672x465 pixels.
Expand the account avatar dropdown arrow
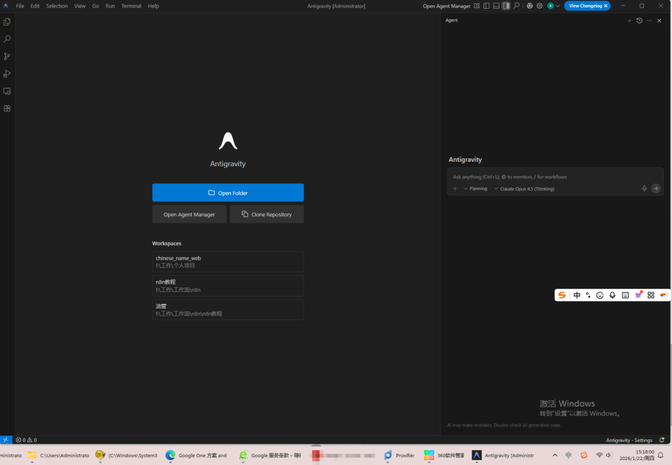tap(558, 6)
